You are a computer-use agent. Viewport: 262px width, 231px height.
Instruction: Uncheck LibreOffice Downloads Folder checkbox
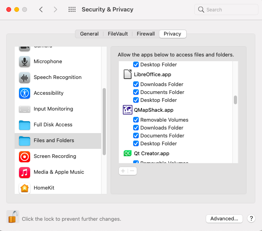pos(136,84)
